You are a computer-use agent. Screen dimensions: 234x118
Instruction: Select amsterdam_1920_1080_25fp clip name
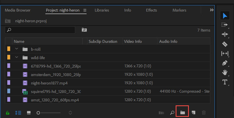coord(56,75)
